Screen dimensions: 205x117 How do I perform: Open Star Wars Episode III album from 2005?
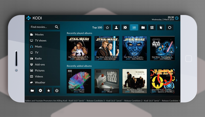tap(79, 48)
